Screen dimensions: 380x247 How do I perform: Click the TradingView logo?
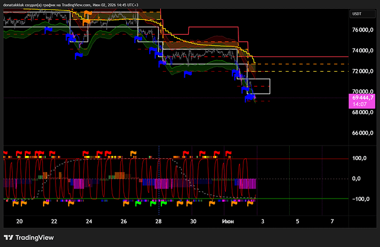click(x=29, y=238)
